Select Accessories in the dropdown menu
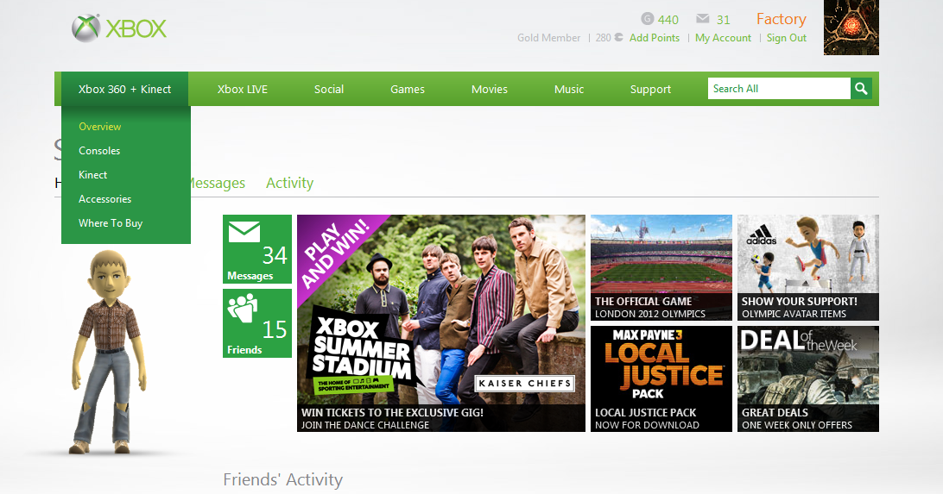Image resolution: width=943 pixels, height=494 pixels. (104, 198)
